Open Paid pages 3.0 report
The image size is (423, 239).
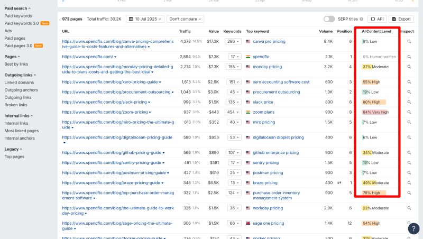click(18, 46)
